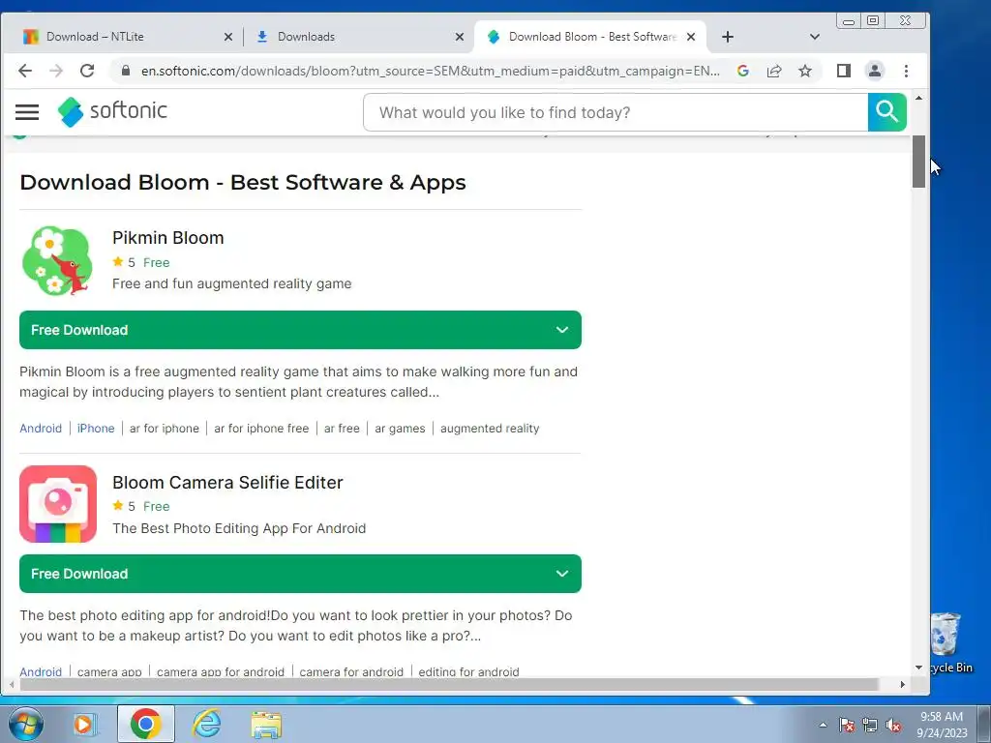
Task: Reload the page
Action: click(87, 71)
